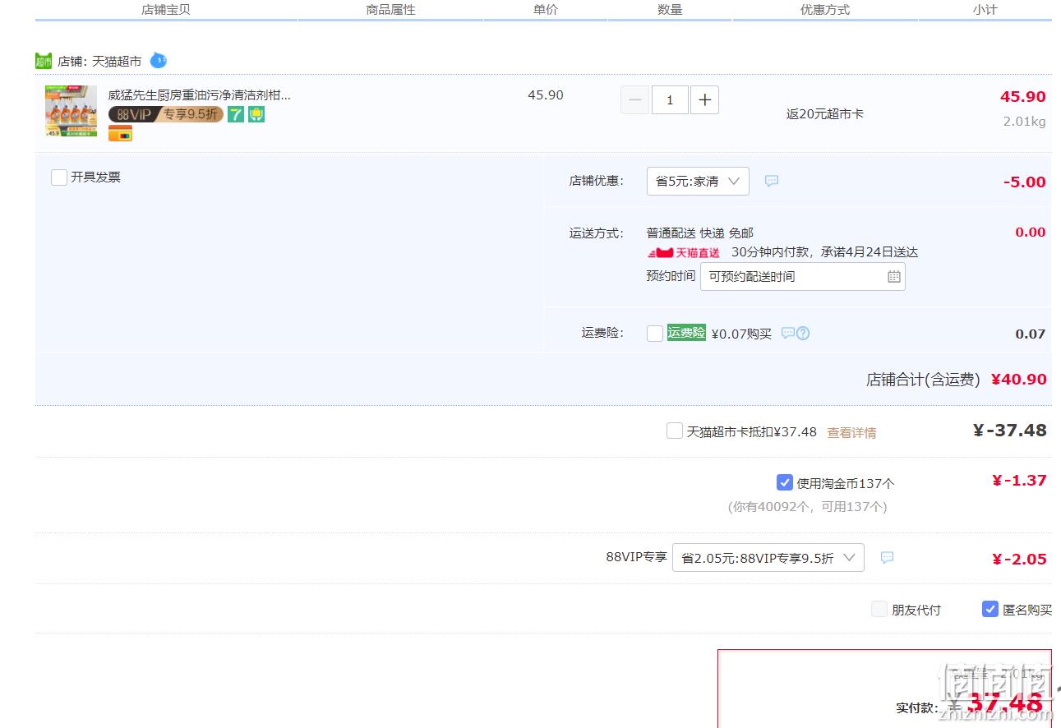
Task: Open the 88VIP专享 discount dropdown
Action: [768, 558]
